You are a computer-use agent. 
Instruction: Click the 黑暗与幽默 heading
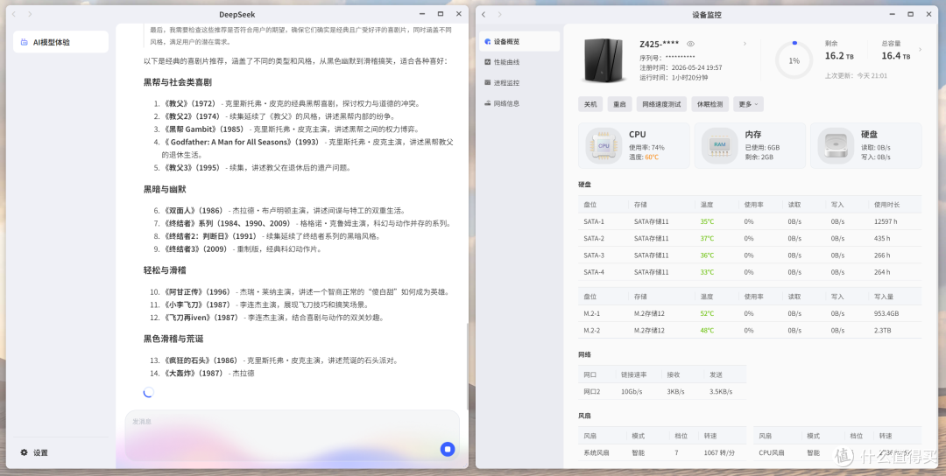pyautogui.click(x=165, y=189)
